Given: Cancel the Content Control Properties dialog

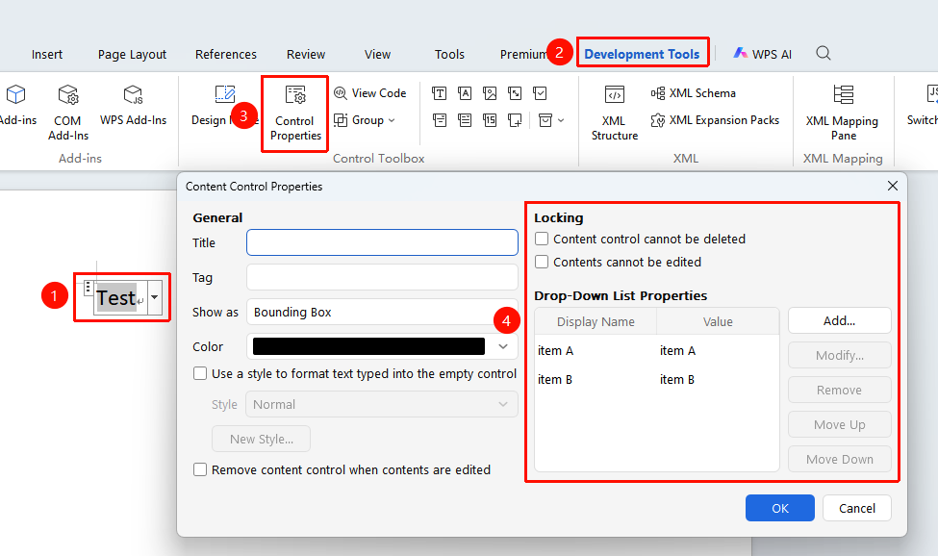Looking at the screenshot, I should 856,508.
